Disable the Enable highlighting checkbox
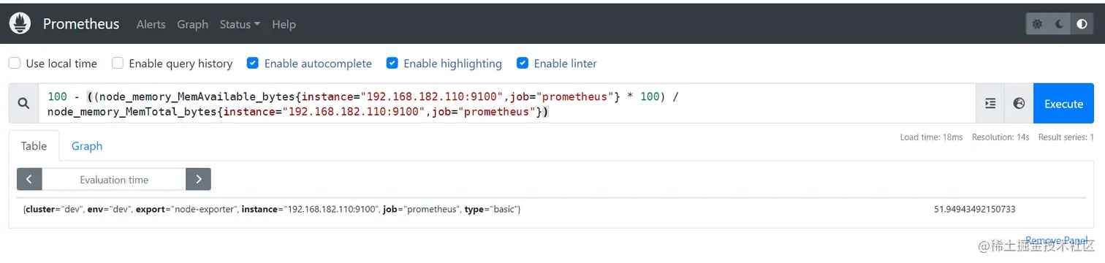This screenshot has width=1105, height=263. coord(392,64)
